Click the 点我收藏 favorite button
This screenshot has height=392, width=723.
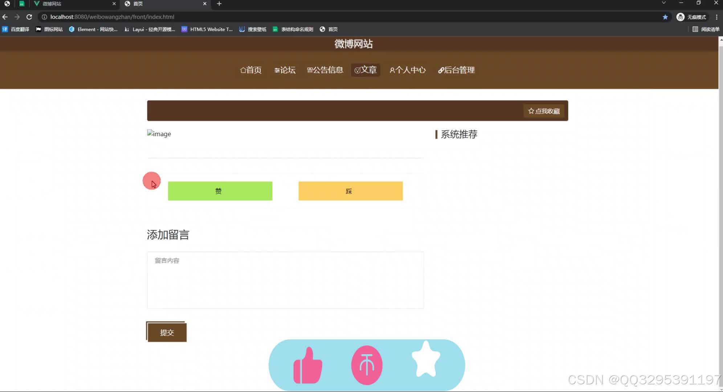point(544,111)
